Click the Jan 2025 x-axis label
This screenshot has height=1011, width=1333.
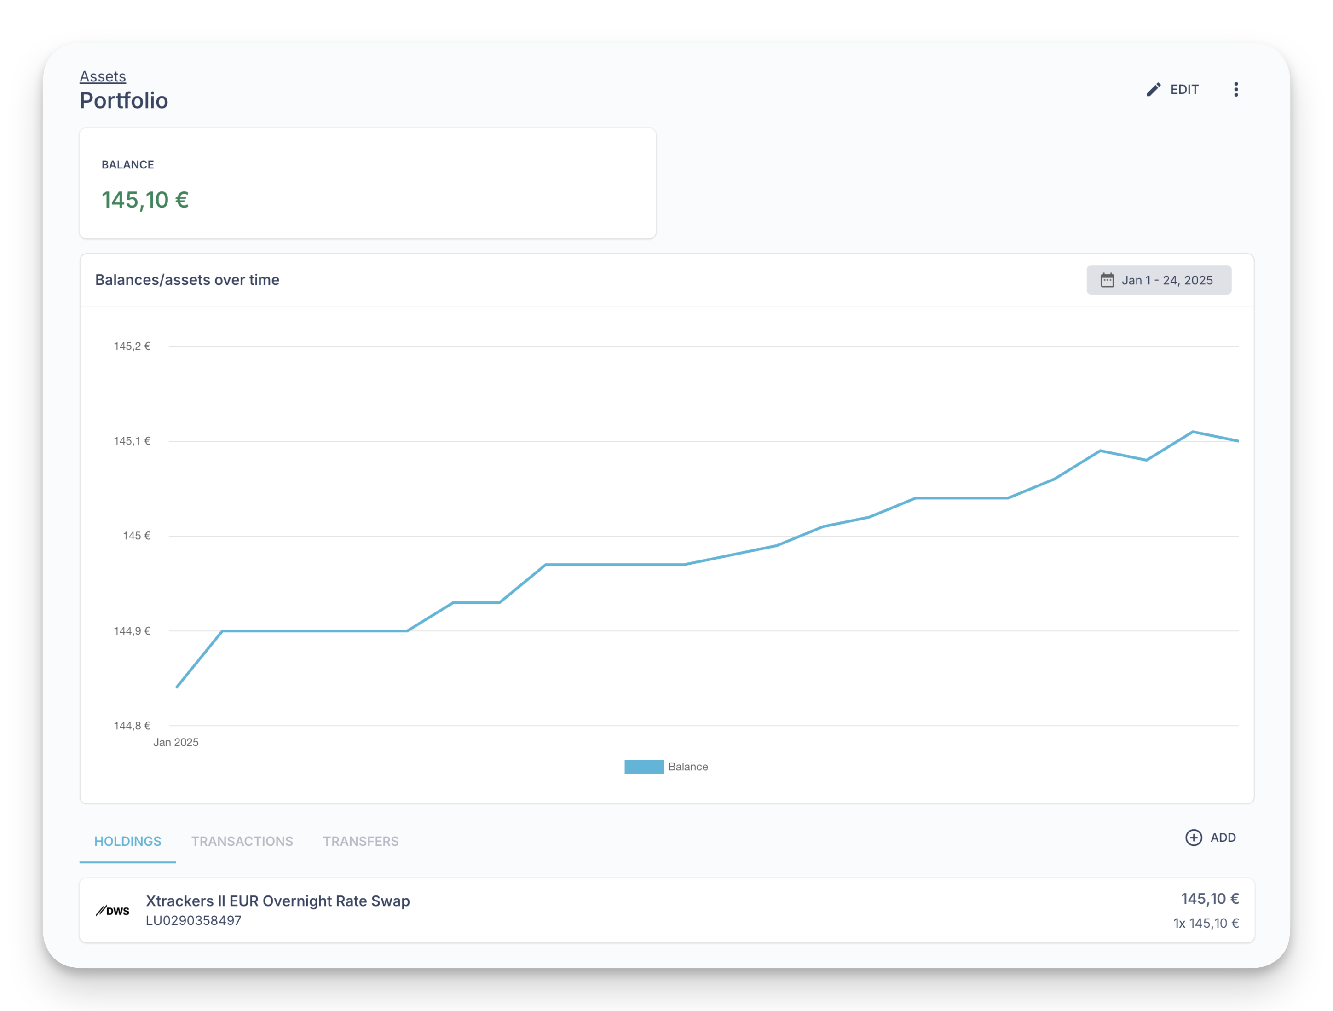tap(175, 742)
